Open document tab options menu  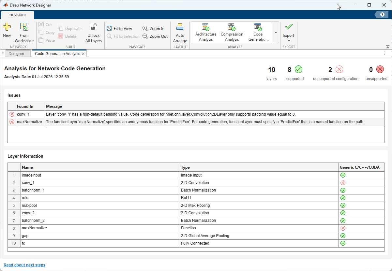click(385, 53)
